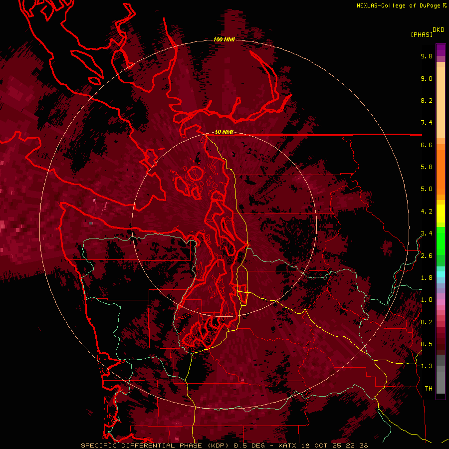Click the 2.6 legend value

pos(427,256)
